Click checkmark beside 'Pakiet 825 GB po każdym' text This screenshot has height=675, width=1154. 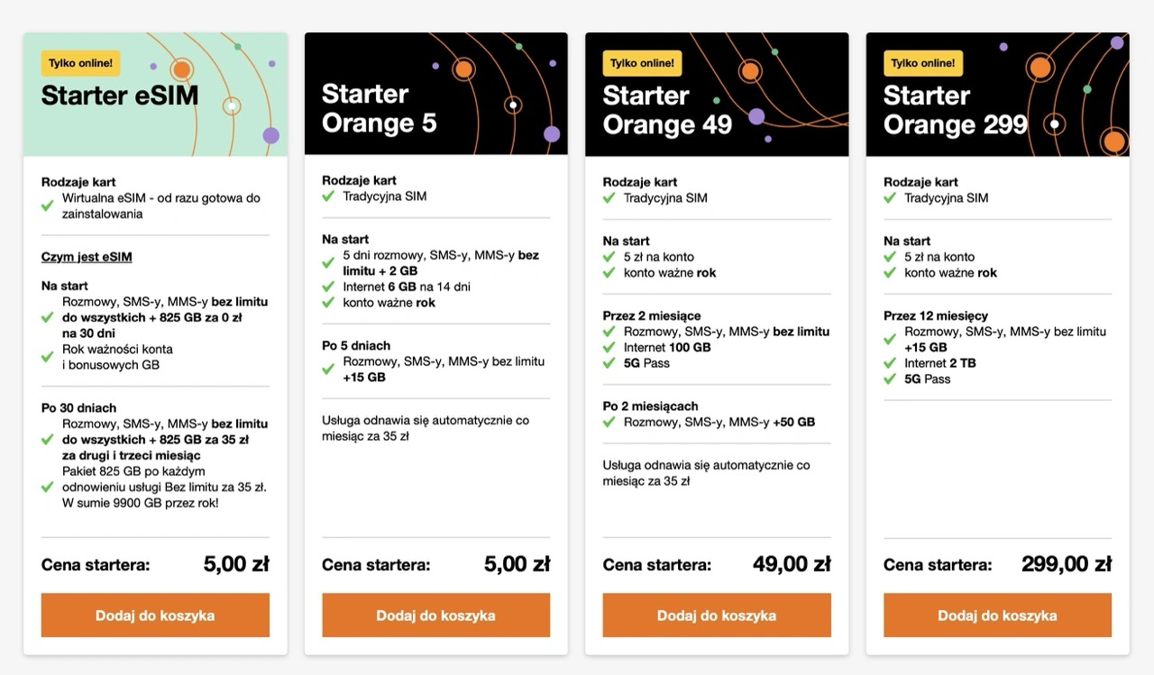coord(48,487)
